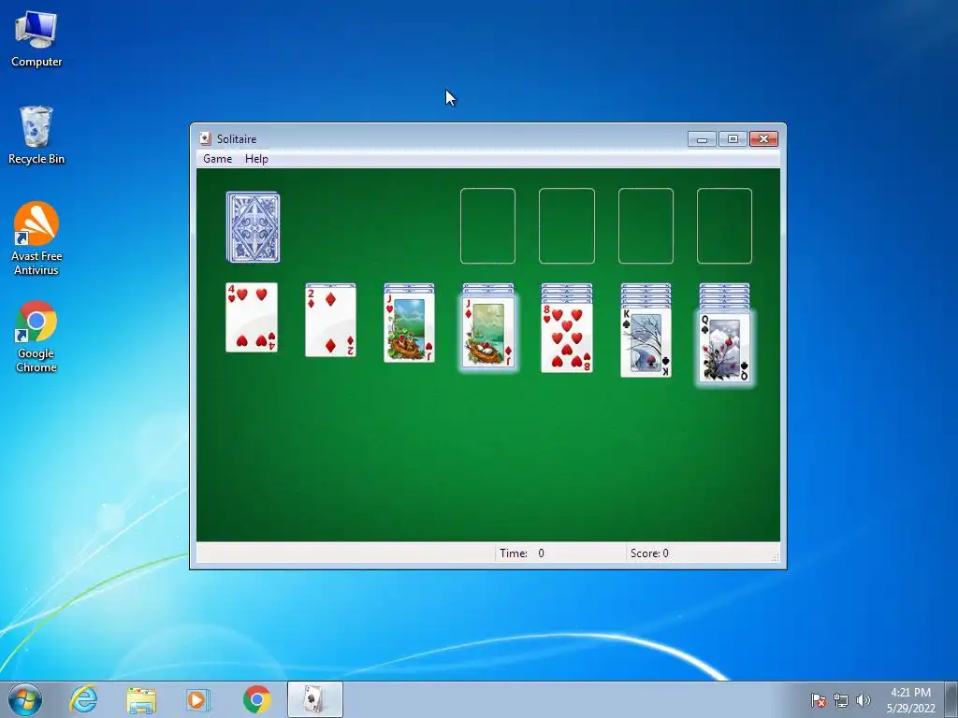Click the king of spades card
Image resolution: width=958 pixels, height=718 pixels.
(x=646, y=342)
